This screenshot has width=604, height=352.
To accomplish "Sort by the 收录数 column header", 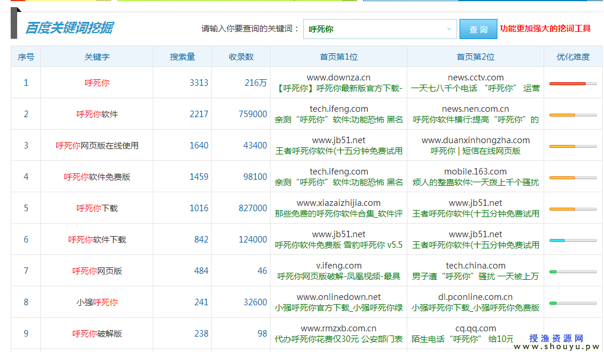I will click(241, 57).
